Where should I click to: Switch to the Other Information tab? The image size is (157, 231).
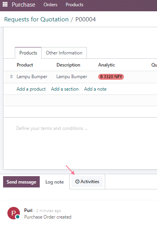pos(64,53)
